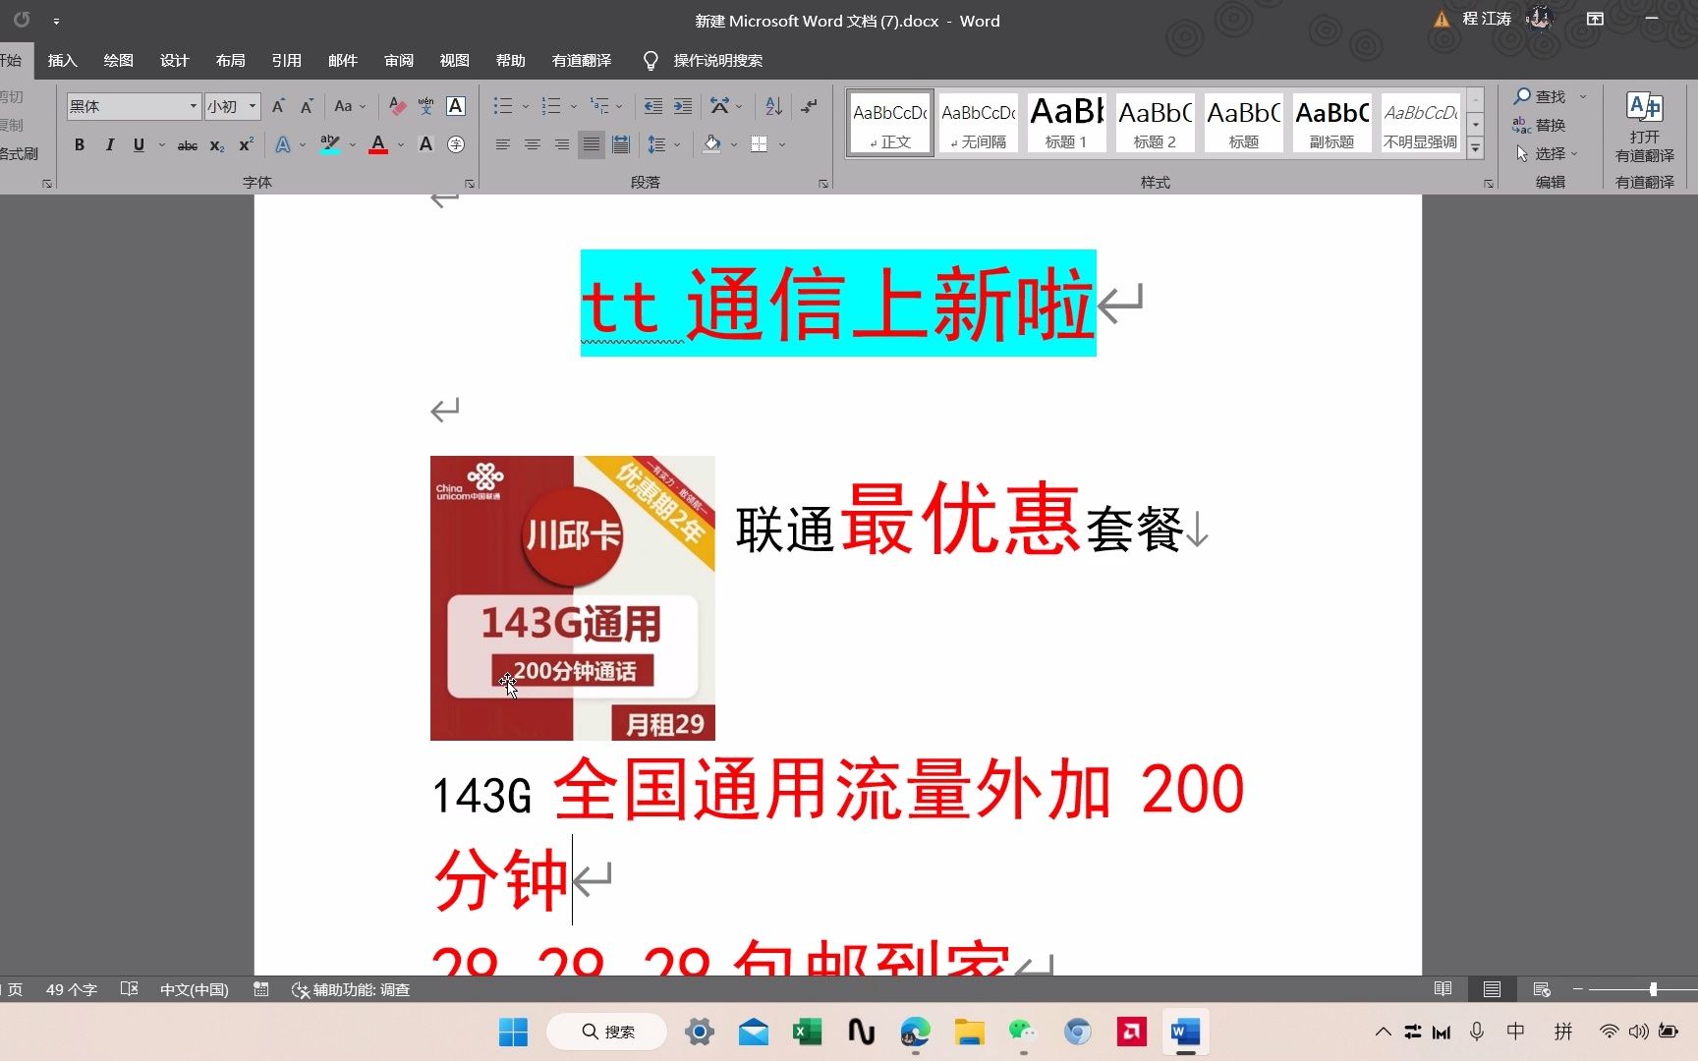This screenshot has width=1698, height=1061.
Task: Open the 引用 tab
Action: (x=286, y=60)
